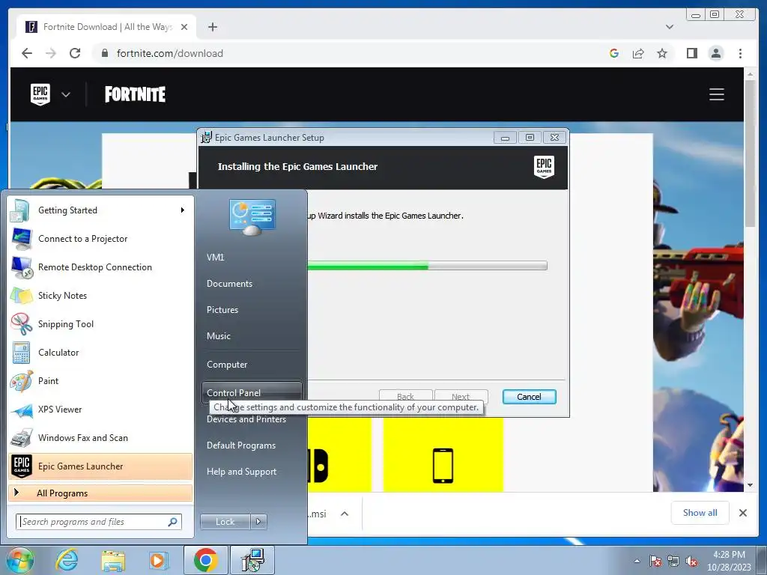The image size is (767, 575).
Task: Open Chrome tab search chevron
Action: 669,27
